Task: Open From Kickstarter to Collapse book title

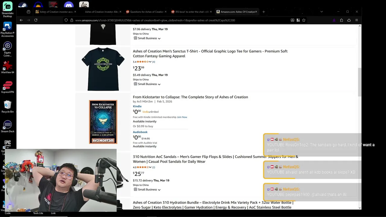Action: (x=190, y=97)
